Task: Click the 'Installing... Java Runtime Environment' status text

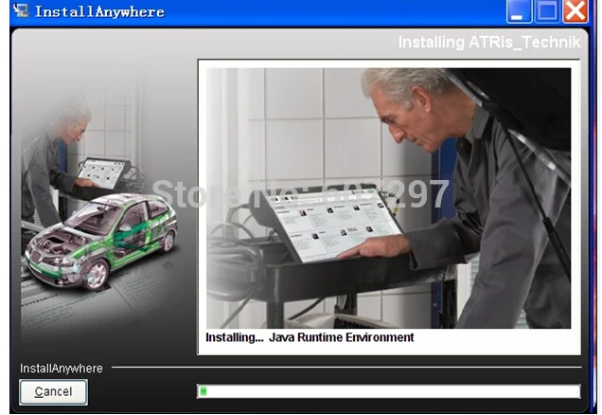Action: point(310,337)
